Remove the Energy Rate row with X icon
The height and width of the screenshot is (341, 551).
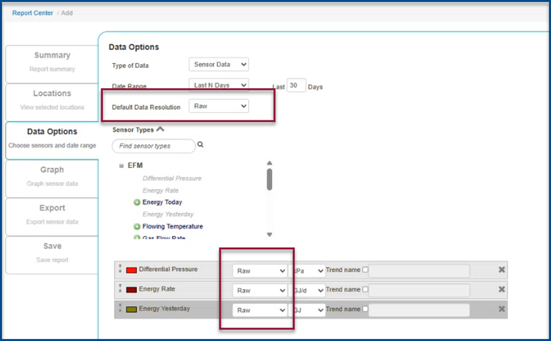click(501, 290)
